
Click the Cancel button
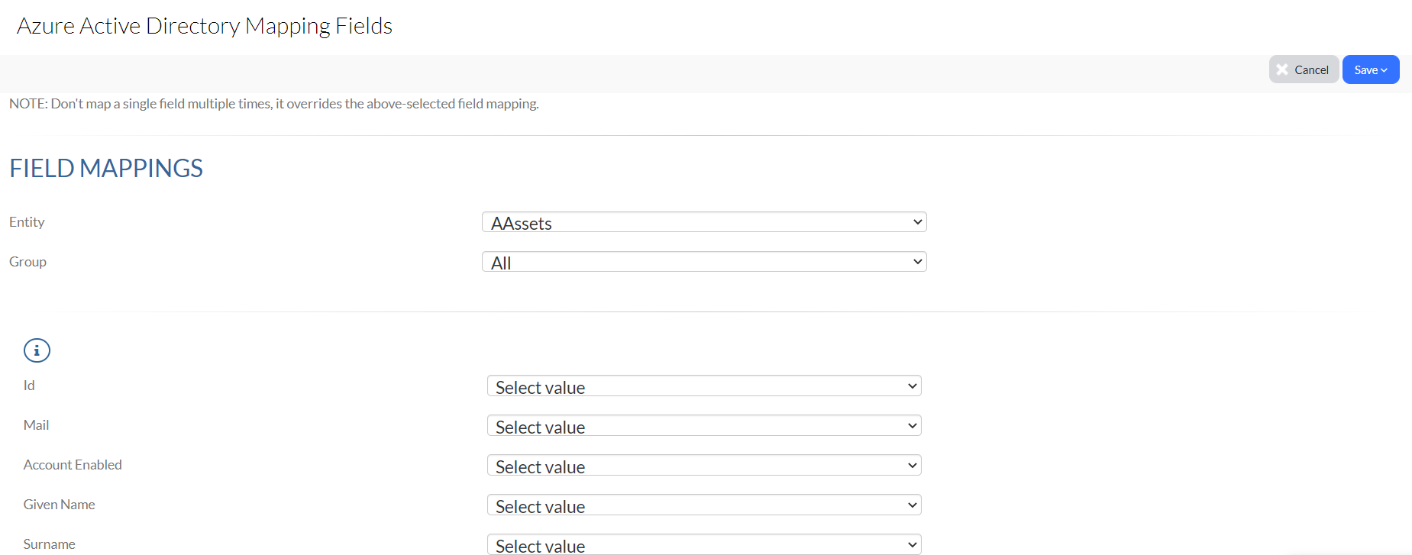(1304, 69)
